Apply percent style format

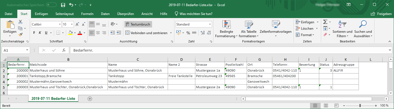click(x=188, y=33)
